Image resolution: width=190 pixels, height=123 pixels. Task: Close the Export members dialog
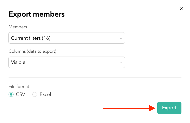point(181,9)
